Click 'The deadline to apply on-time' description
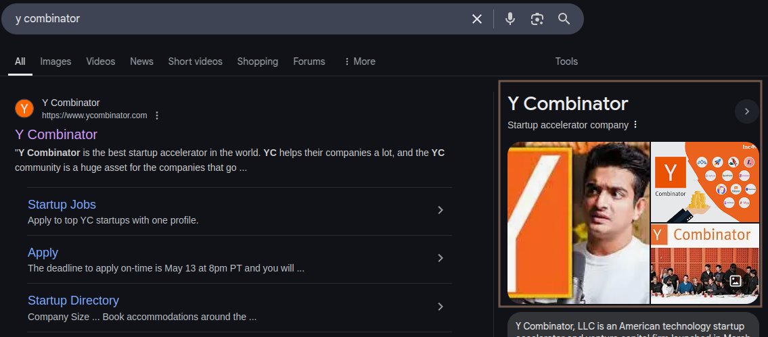Image resolution: width=768 pixels, height=337 pixels. pyautogui.click(x=166, y=269)
